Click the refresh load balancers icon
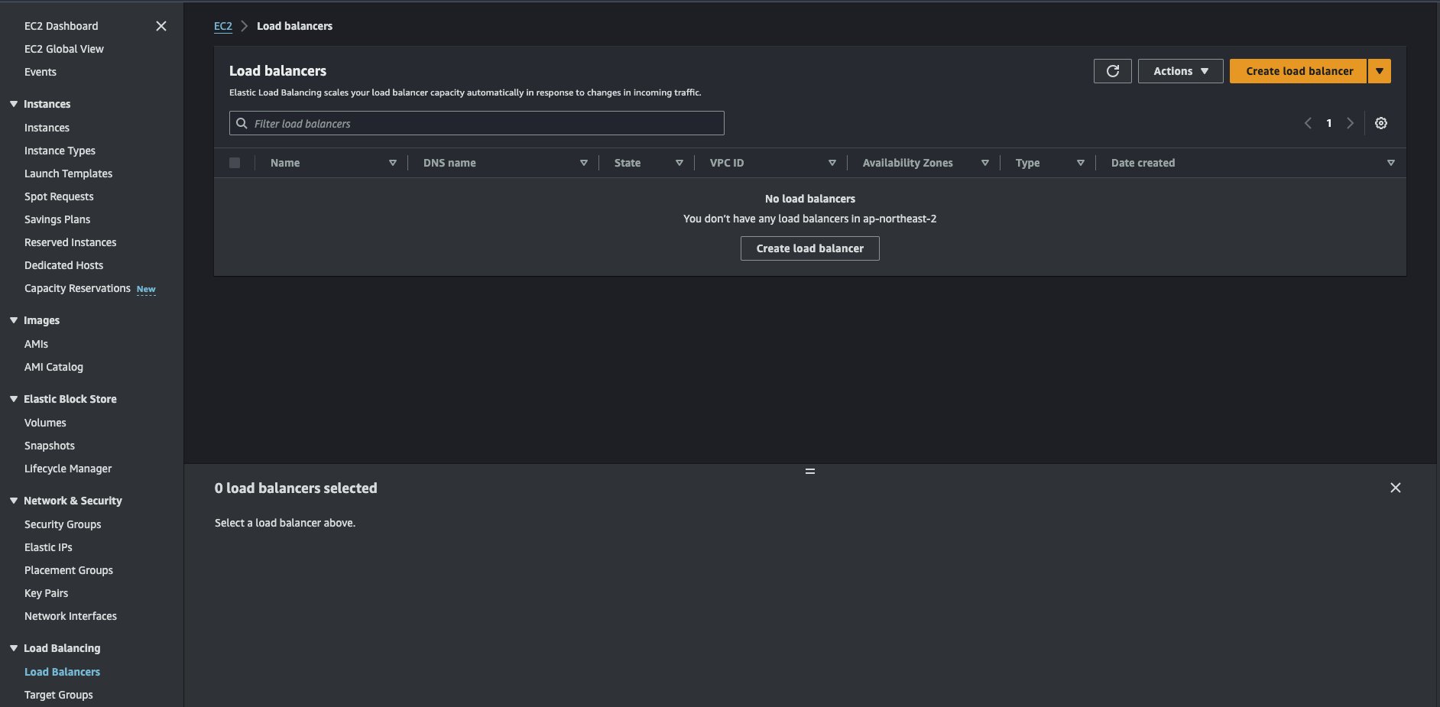Image resolution: width=1440 pixels, height=707 pixels. [x=1112, y=71]
